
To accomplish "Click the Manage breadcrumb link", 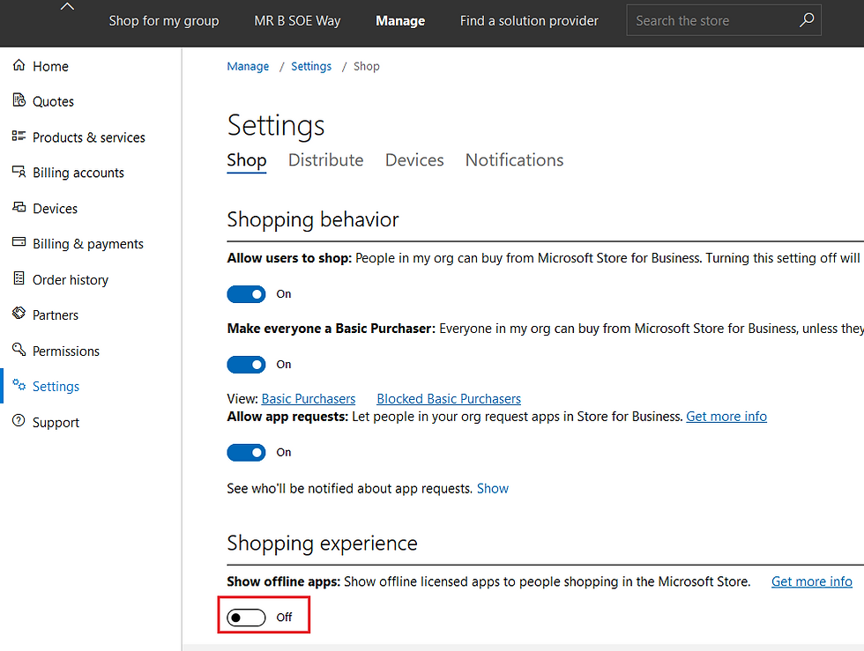I will click(x=248, y=66).
